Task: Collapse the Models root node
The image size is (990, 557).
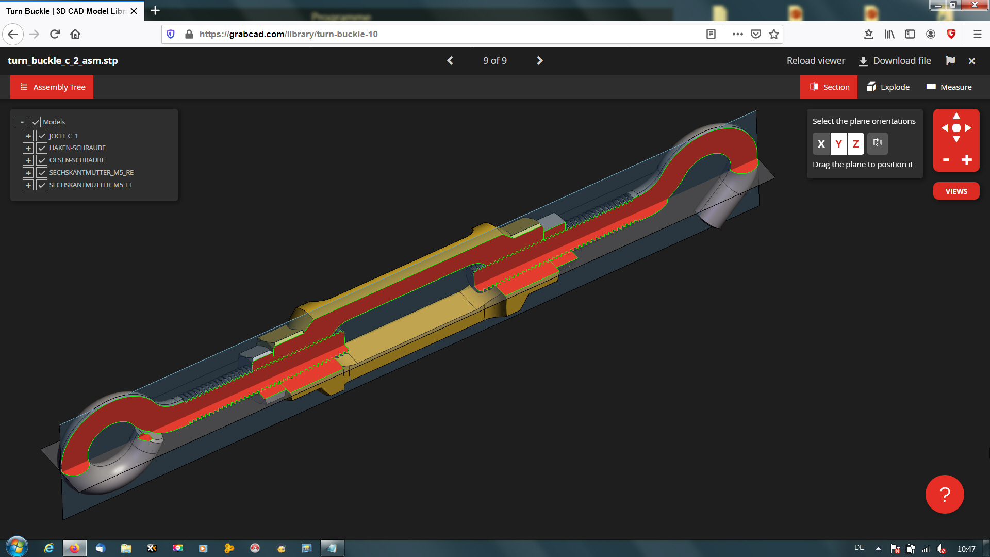Action: 22,122
